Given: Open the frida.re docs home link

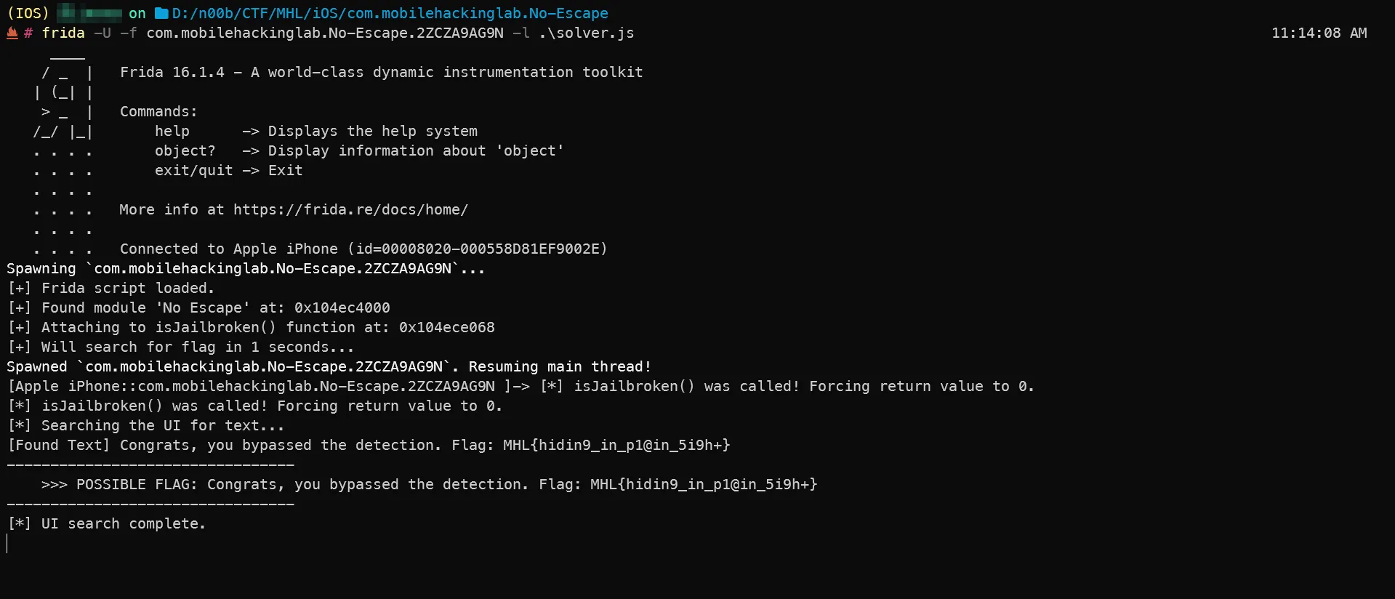Looking at the screenshot, I should pos(350,209).
